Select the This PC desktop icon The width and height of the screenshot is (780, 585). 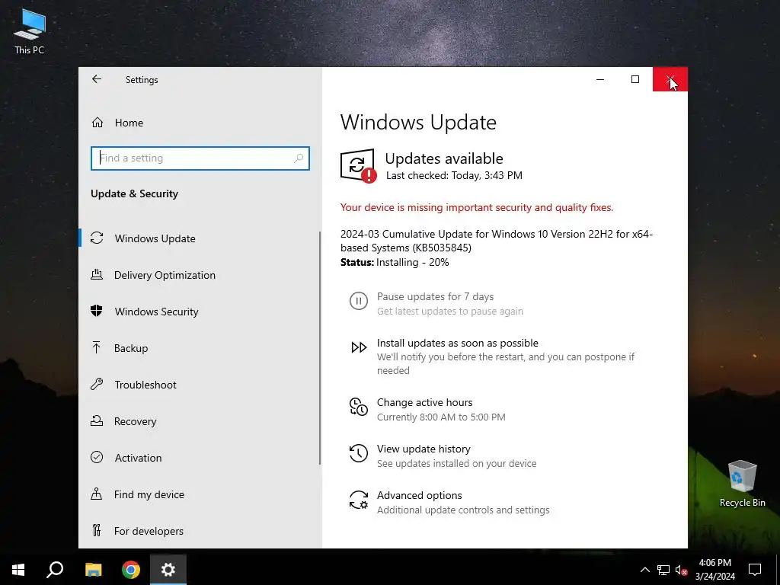[x=30, y=30]
